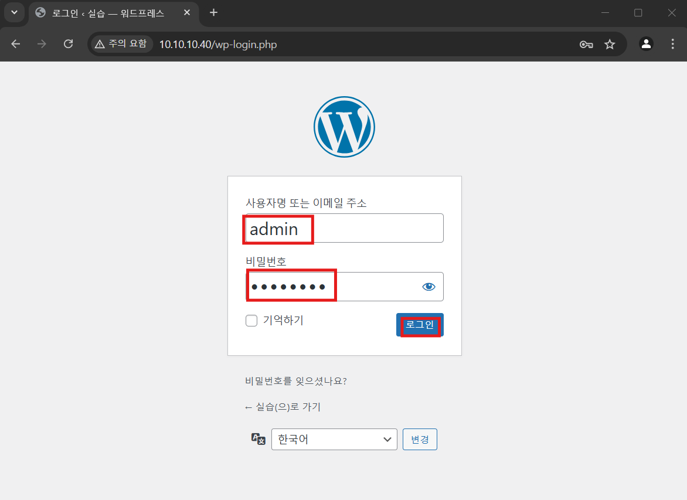Open the Chrome three-dot menu
The width and height of the screenshot is (687, 500).
[x=672, y=44]
